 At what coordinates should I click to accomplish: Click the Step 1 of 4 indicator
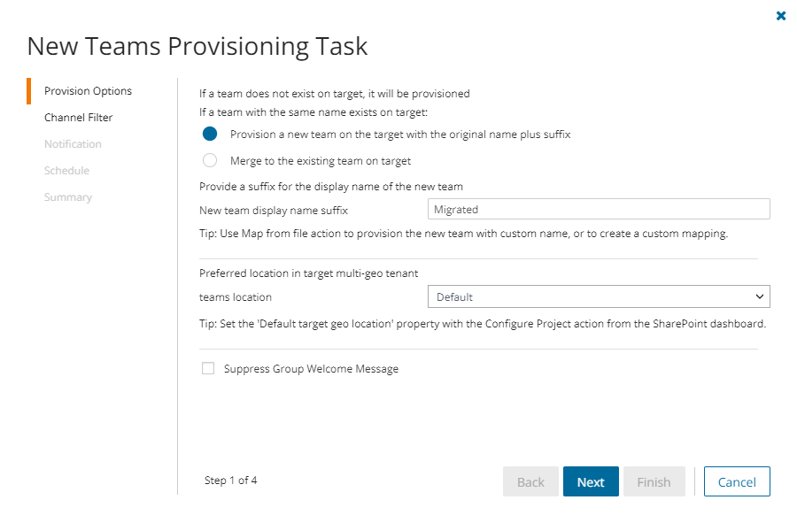[230, 481]
